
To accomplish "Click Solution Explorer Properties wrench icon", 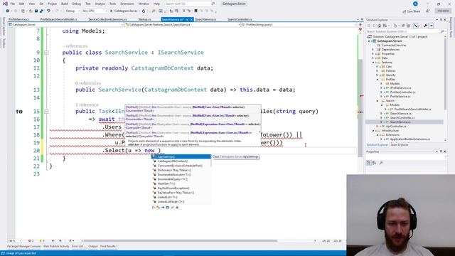I will pyautogui.click(x=425, y=26).
